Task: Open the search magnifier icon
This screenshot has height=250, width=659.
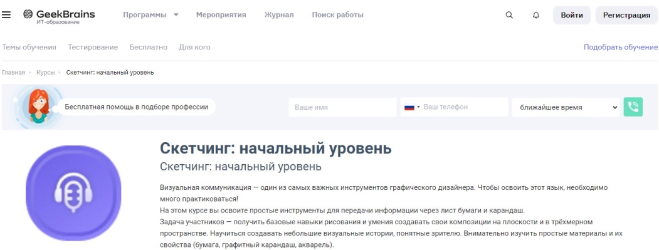Action: (x=509, y=15)
